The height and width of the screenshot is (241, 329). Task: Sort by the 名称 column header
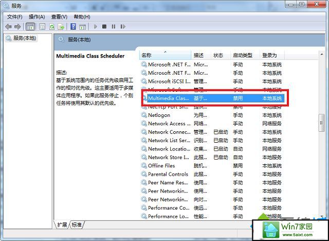pyautogui.click(x=166, y=55)
